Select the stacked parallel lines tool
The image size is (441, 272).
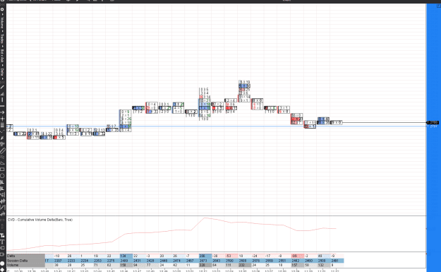coord(2,125)
